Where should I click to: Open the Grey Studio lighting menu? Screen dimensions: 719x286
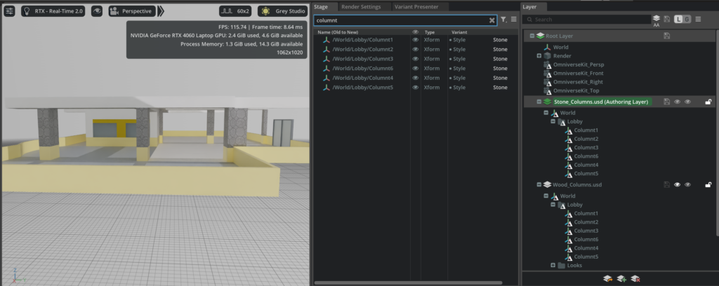tap(282, 11)
